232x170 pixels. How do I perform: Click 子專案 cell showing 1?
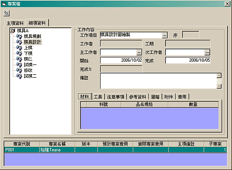click(x=215, y=150)
